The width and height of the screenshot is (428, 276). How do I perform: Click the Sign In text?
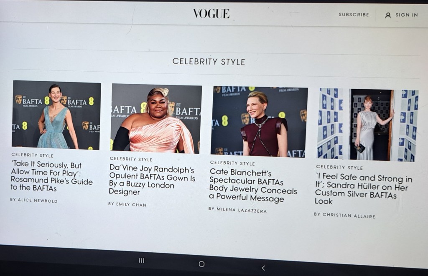pos(406,15)
